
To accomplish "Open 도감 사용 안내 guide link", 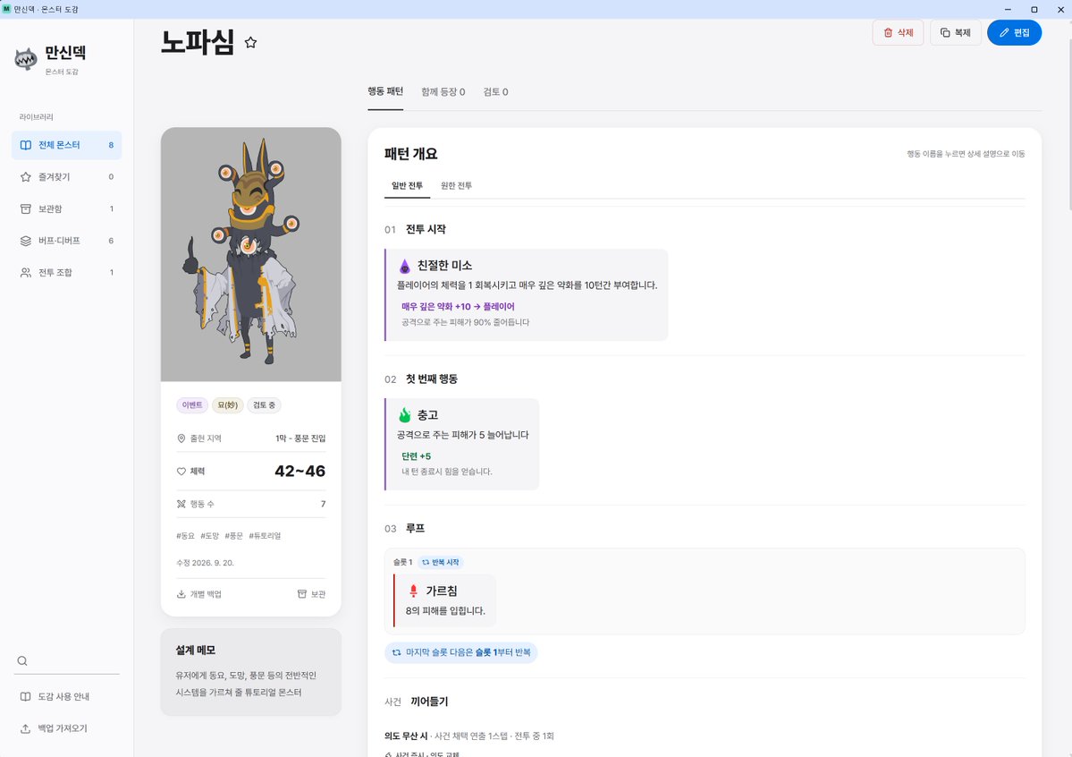I will [66, 697].
